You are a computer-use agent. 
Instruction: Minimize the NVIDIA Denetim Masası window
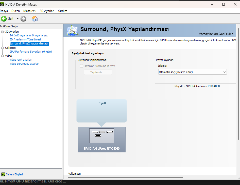tap(212, 5)
